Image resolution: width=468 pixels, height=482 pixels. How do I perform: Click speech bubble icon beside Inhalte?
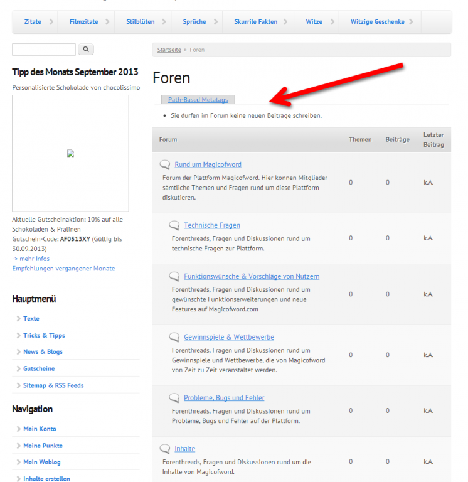coord(165,449)
